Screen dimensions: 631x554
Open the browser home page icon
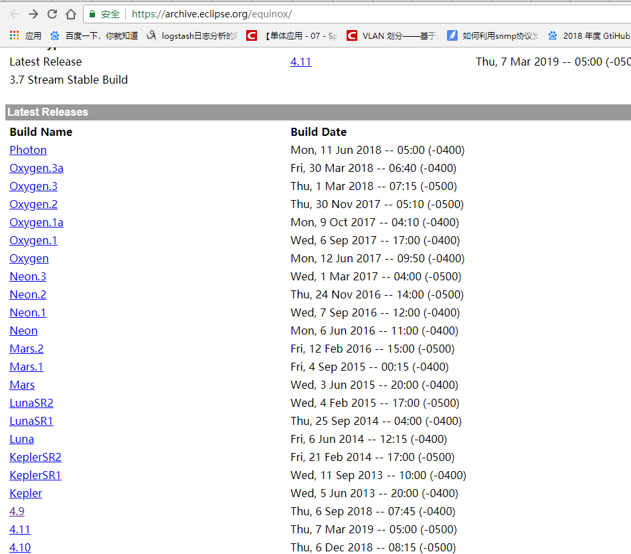[x=71, y=15]
